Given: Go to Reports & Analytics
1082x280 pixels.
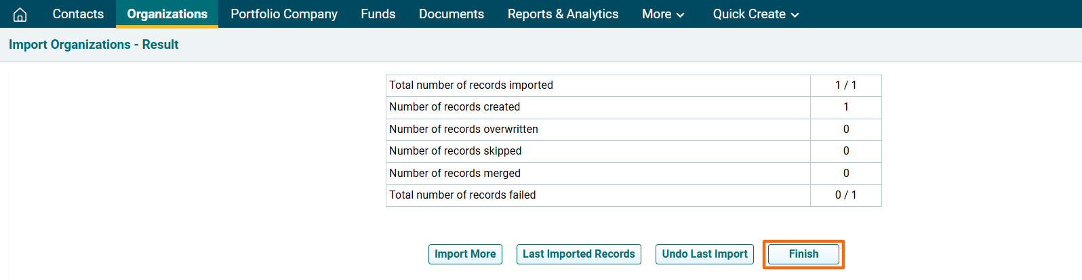Looking at the screenshot, I should (563, 14).
